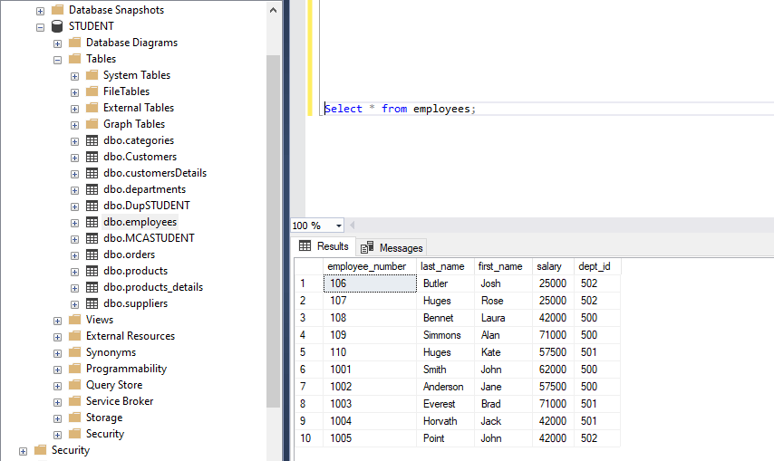Click the Database Snapshots folder icon
The image size is (774, 461).
click(x=58, y=10)
